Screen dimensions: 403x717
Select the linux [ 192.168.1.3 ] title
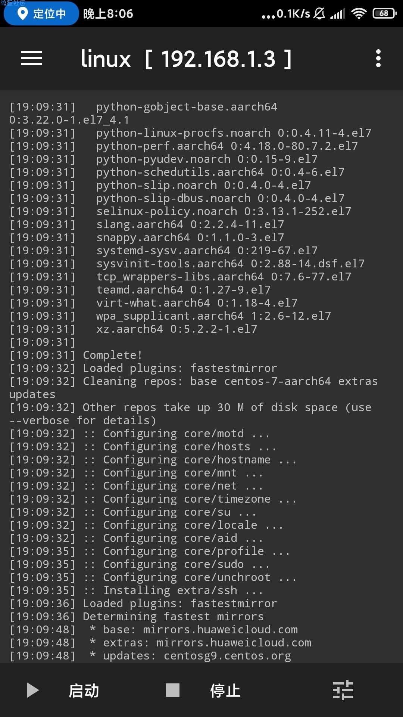[186, 59]
